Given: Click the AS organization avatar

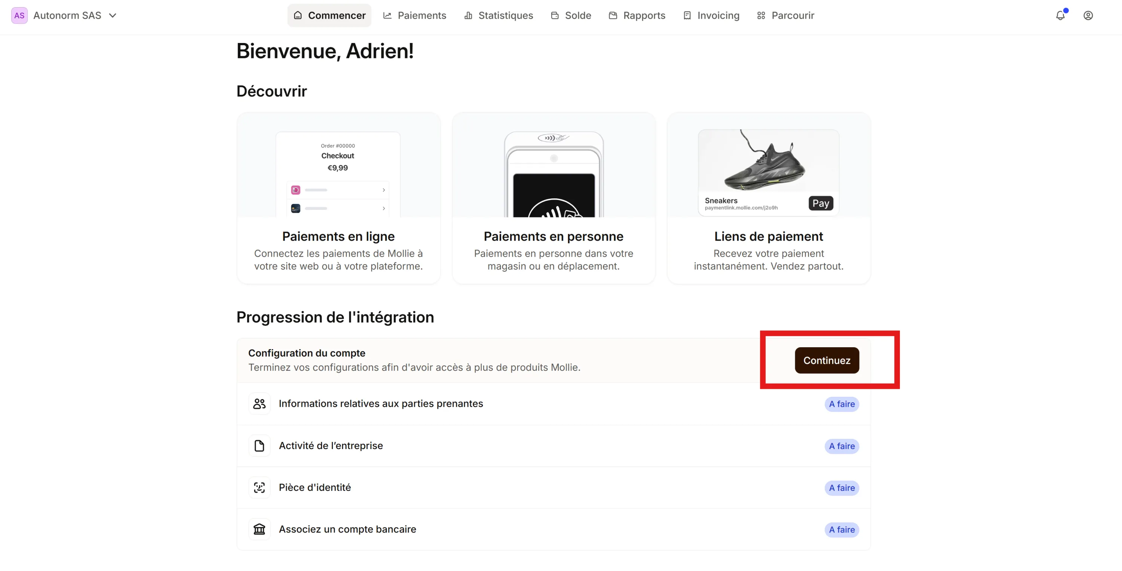Looking at the screenshot, I should click(19, 16).
